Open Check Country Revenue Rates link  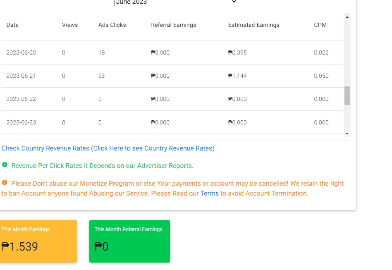[108, 148]
